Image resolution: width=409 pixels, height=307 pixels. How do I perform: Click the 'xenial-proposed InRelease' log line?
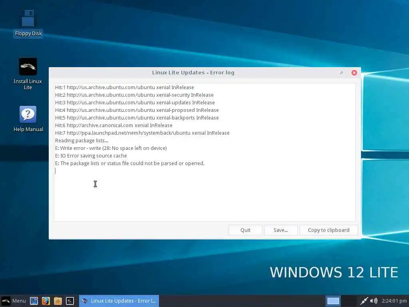(x=137, y=110)
